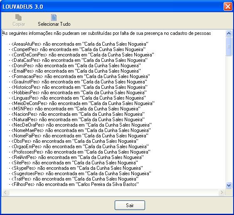Click the vertical scrollbar down arrow
This screenshot has width=234, height=215.
(229, 185)
